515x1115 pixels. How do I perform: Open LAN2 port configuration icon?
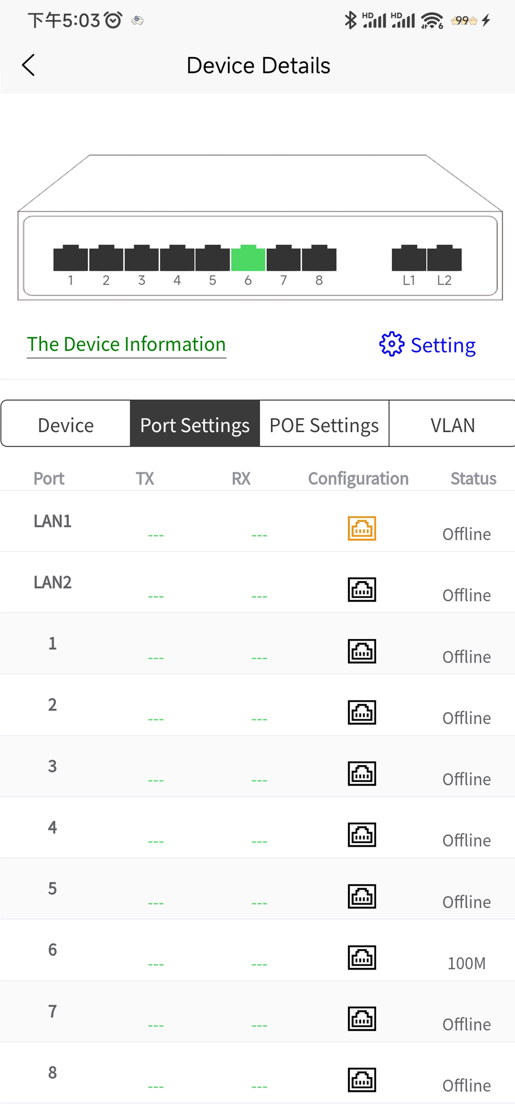362,589
